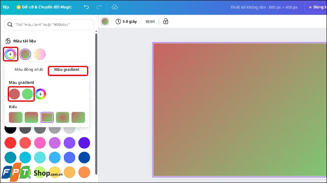Pick the orange color swatch
The image size is (327, 183).
click(x=84, y=172)
